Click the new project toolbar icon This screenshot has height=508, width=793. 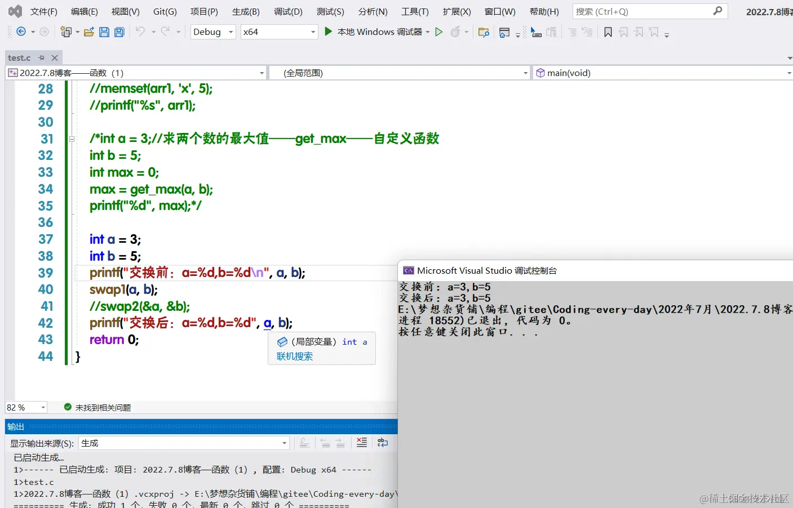click(66, 32)
